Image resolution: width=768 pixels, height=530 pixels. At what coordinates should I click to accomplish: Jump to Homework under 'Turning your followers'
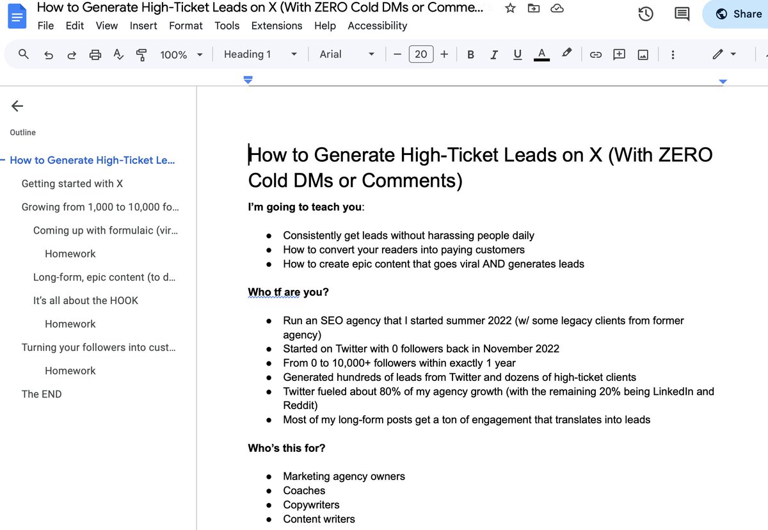coord(70,371)
